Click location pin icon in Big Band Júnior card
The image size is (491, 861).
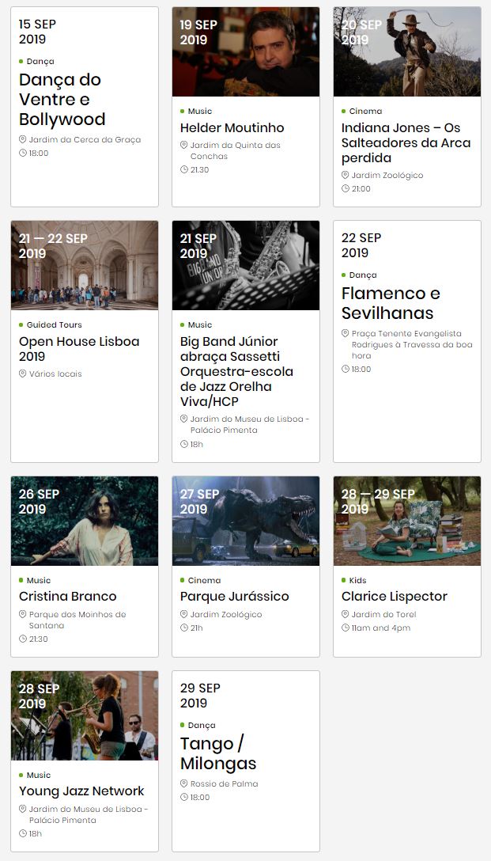click(x=183, y=419)
